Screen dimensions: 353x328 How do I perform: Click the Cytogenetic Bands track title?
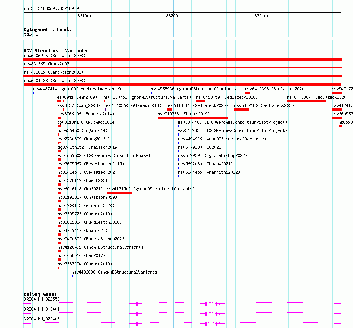coord(47,29)
